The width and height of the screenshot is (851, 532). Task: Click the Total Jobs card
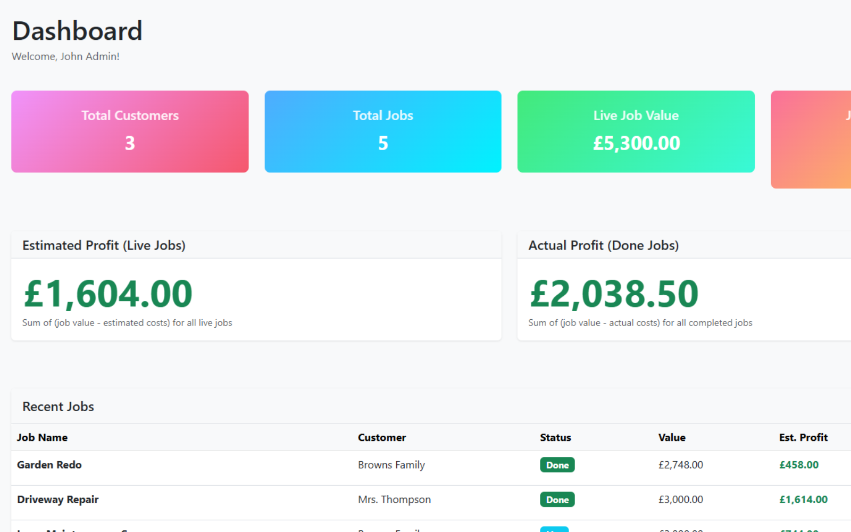383,131
